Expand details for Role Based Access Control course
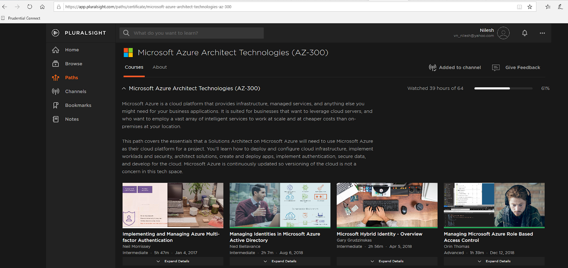568x268 pixels. pos(494,261)
